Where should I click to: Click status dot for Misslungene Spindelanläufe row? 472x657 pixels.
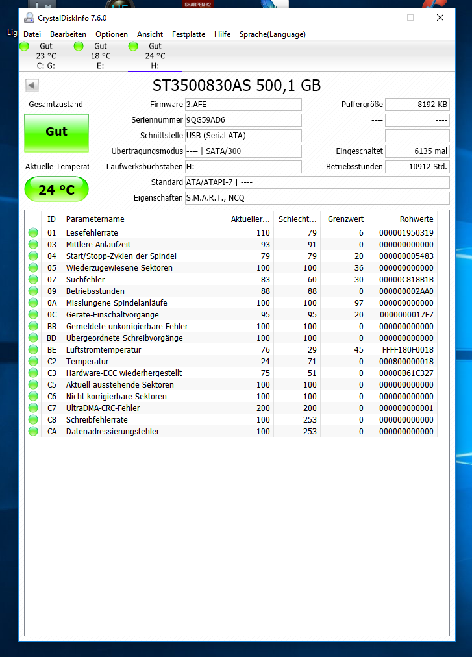33,303
